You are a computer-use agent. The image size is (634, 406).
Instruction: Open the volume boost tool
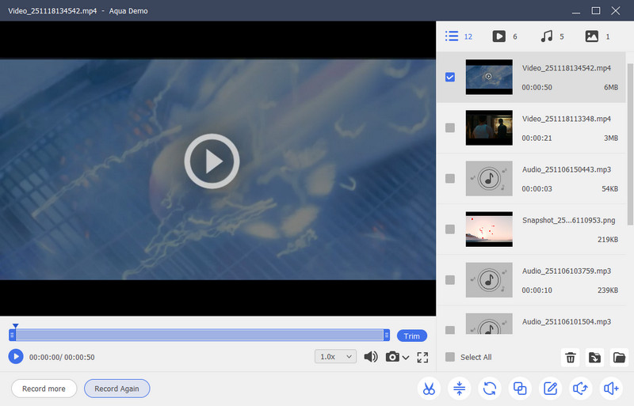point(611,389)
